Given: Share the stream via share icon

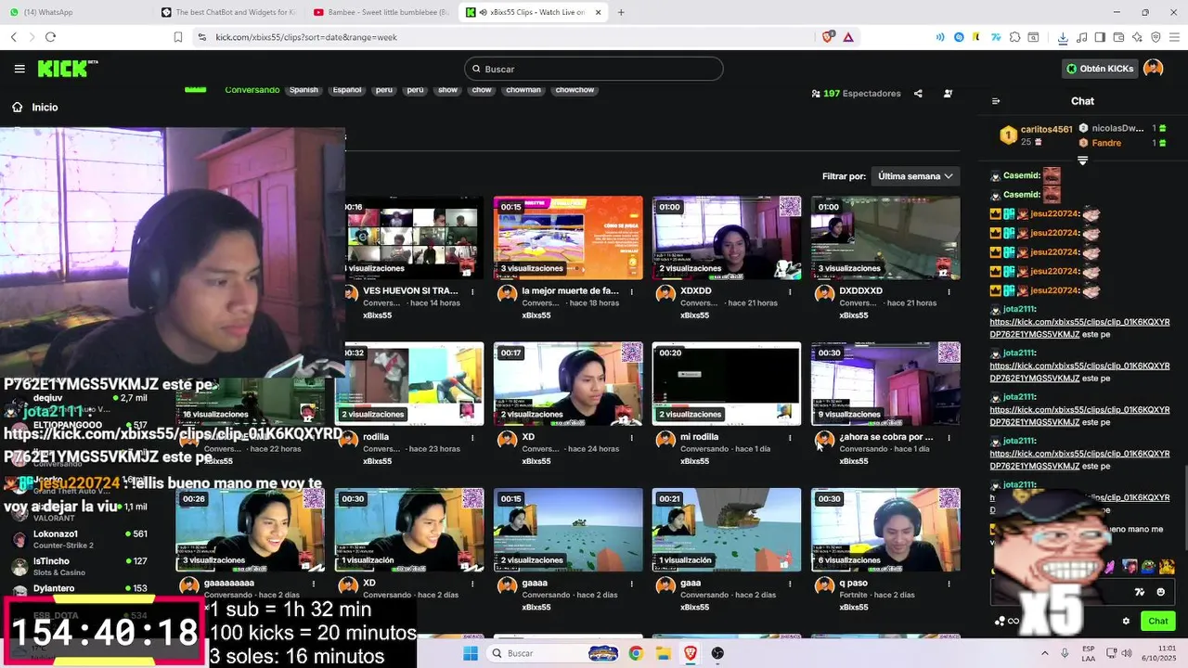Looking at the screenshot, I should (918, 94).
